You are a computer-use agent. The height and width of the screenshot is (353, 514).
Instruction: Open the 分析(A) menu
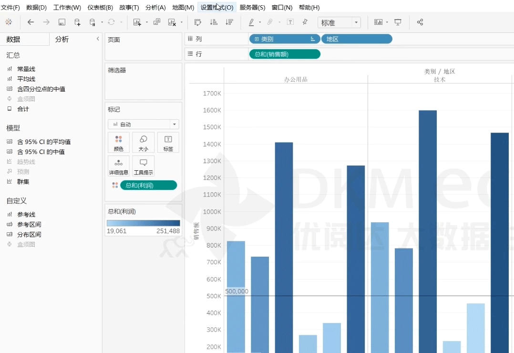click(x=155, y=8)
